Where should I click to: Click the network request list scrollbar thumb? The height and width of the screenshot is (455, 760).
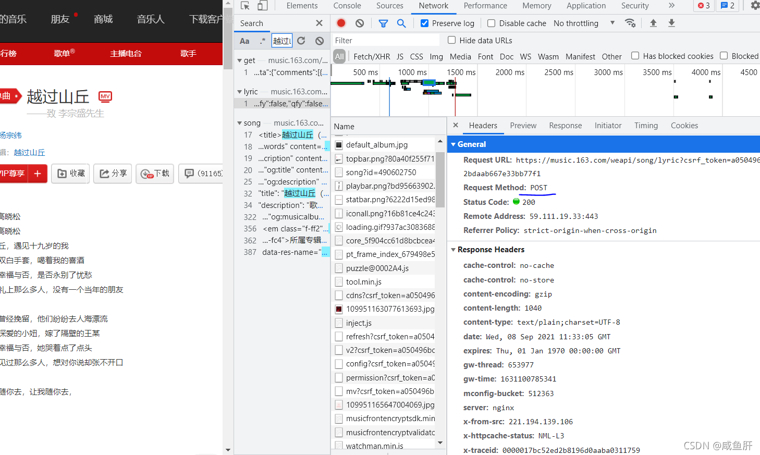click(x=440, y=179)
